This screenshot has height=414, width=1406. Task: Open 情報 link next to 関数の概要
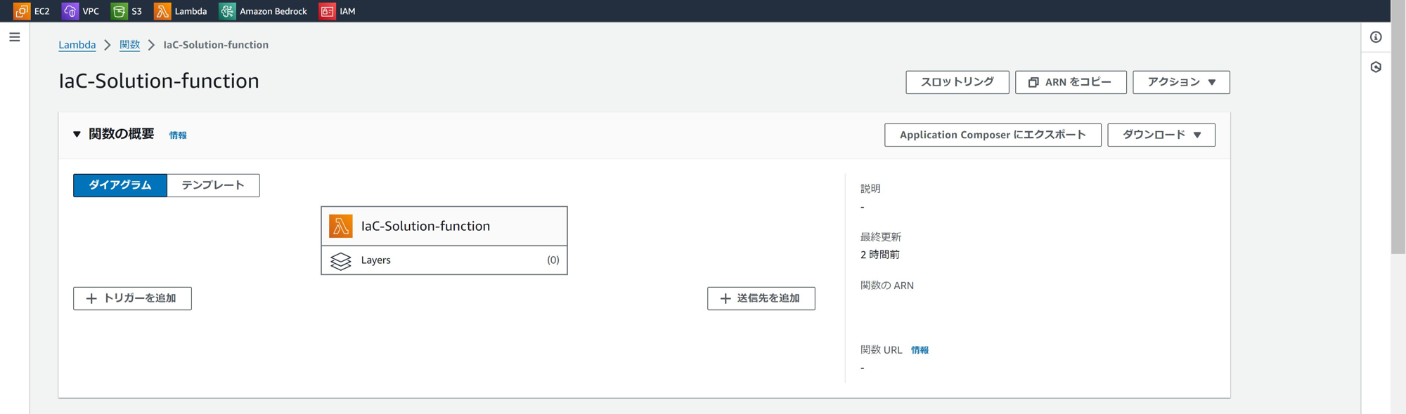click(x=178, y=135)
